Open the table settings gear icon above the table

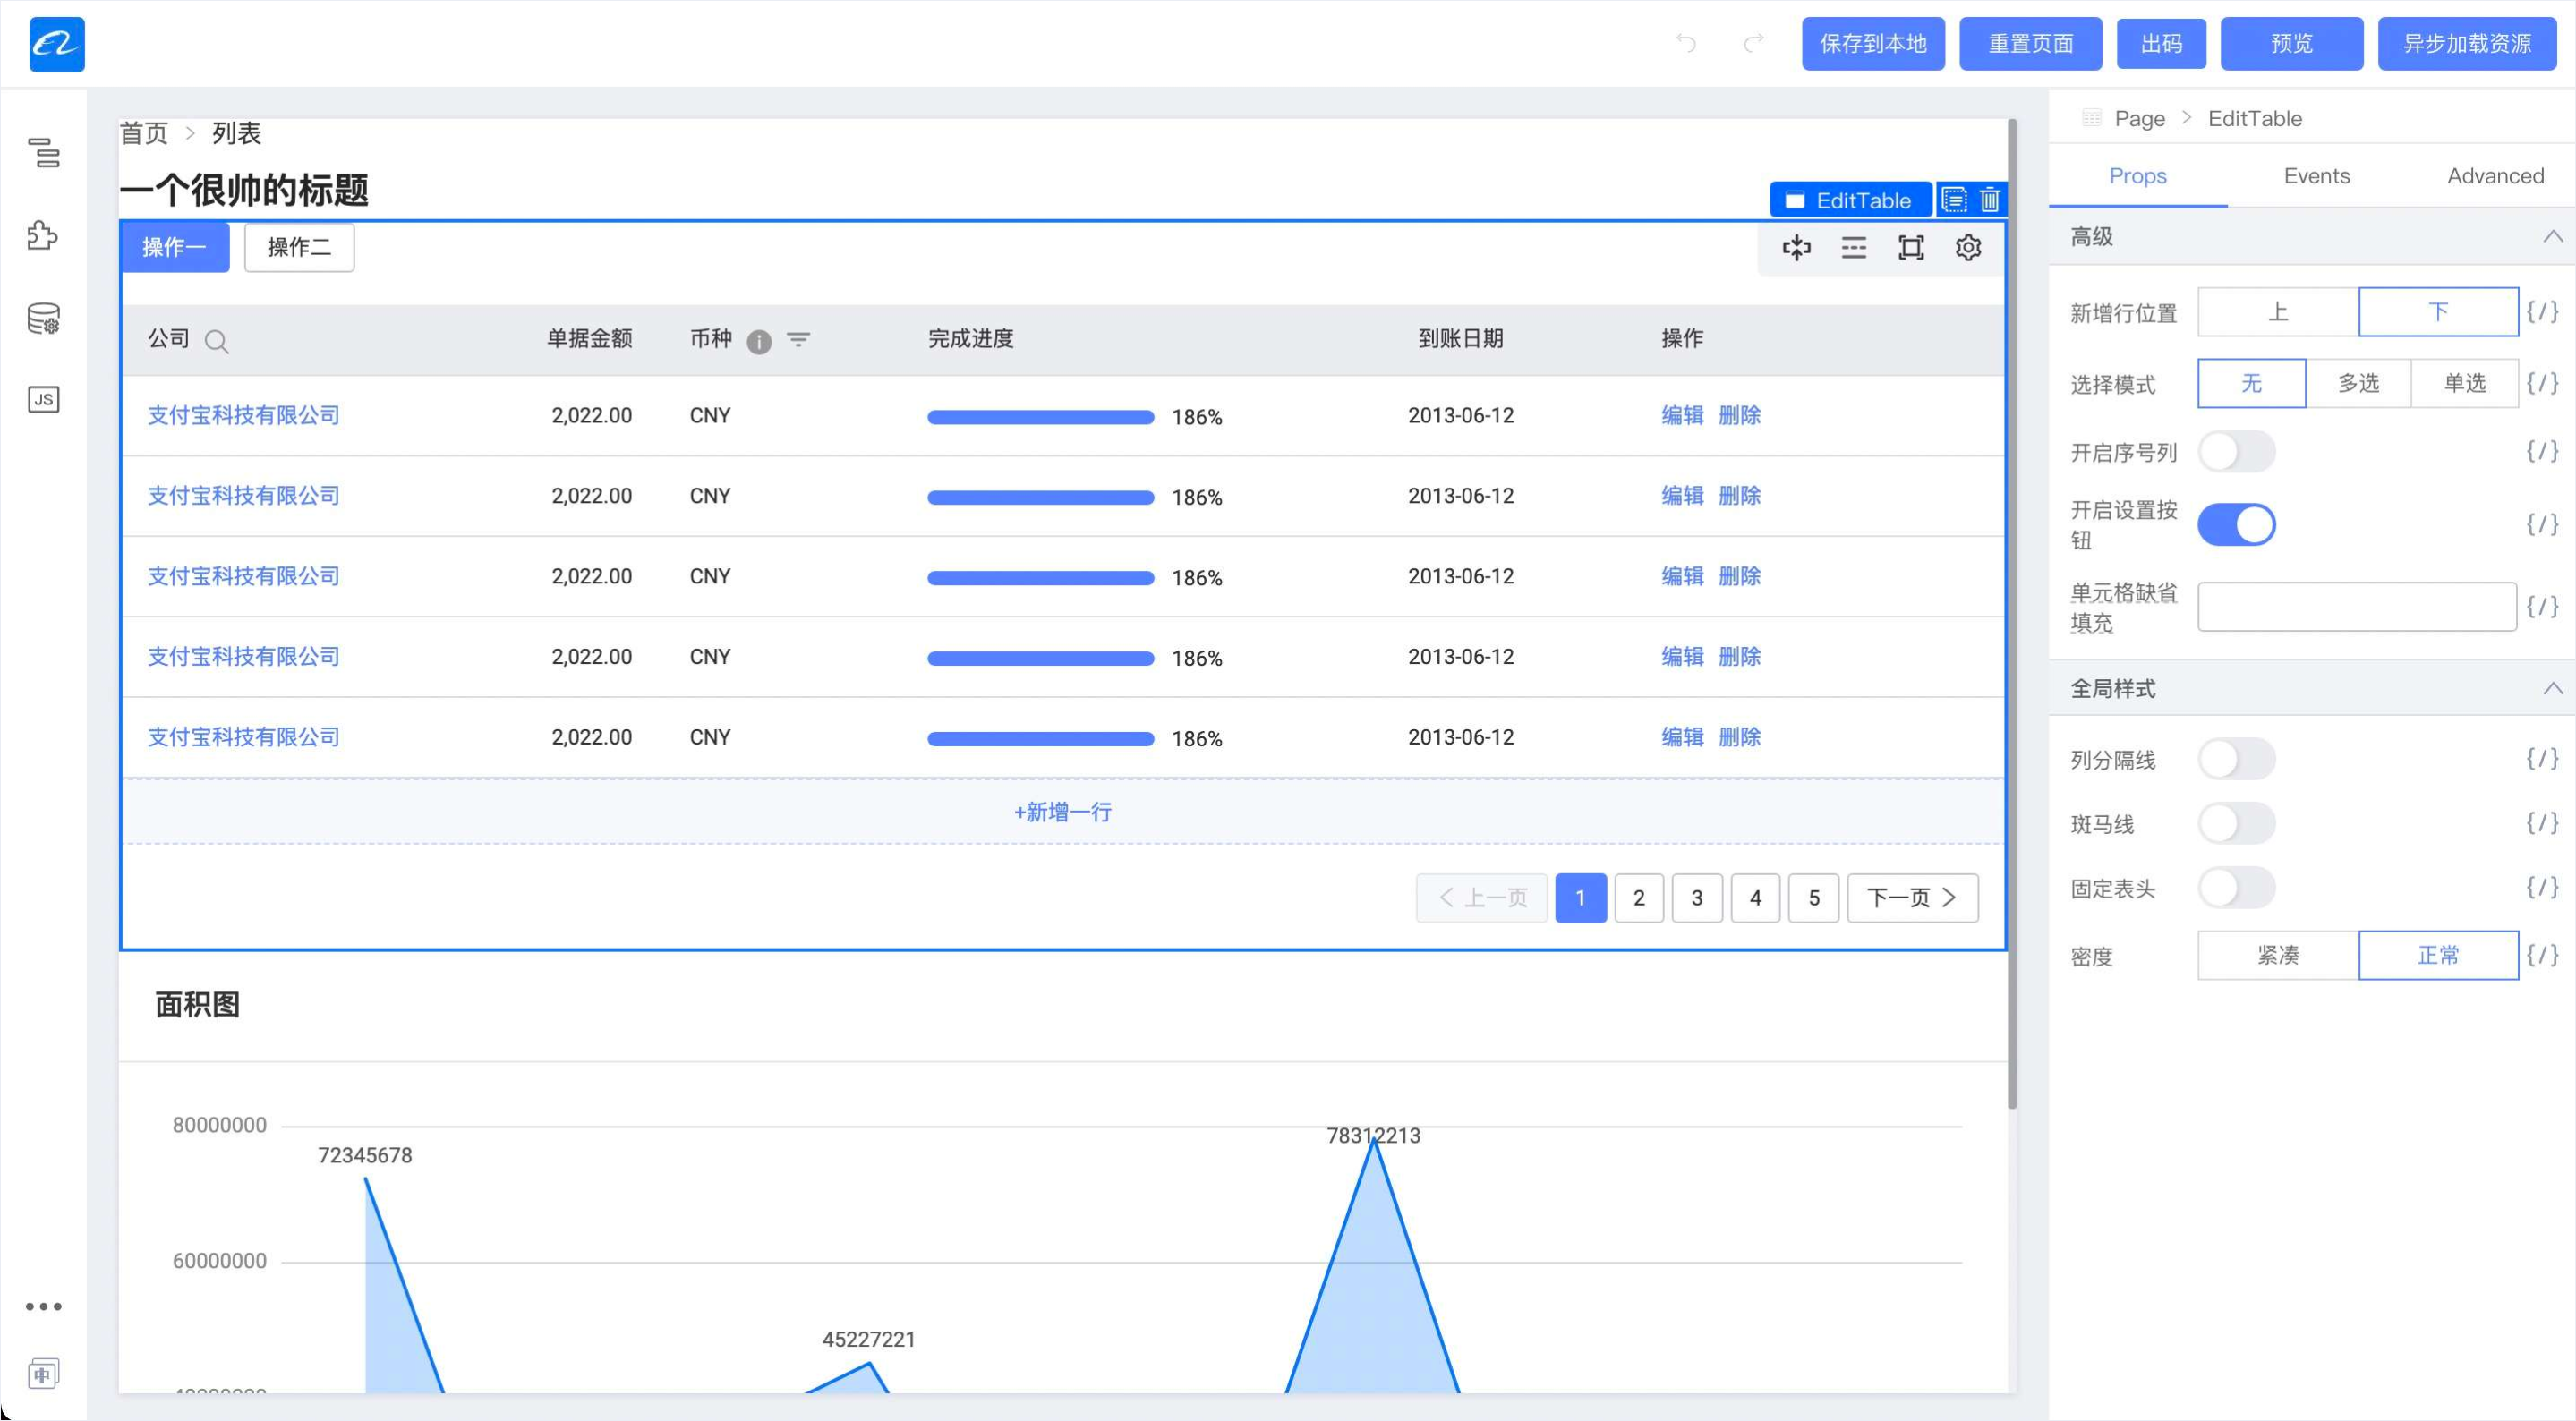click(x=1967, y=247)
